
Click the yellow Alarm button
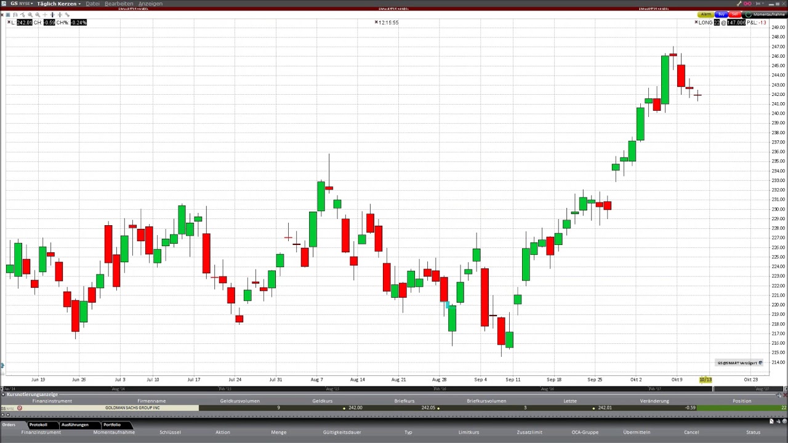coord(706,14)
